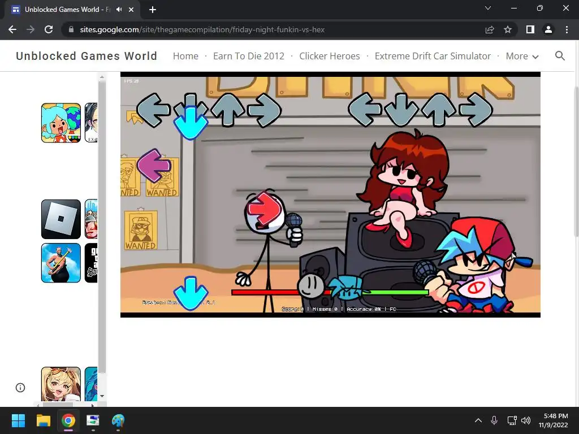
Task: Open a new browser tab
Action: click(153, 10)
